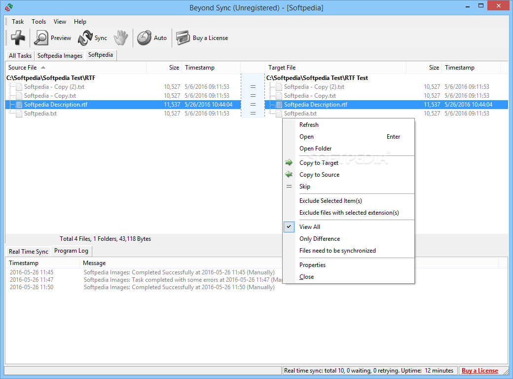Select source folder C:\Softpedia\Softpedia Test\RTF

[51, 78]
